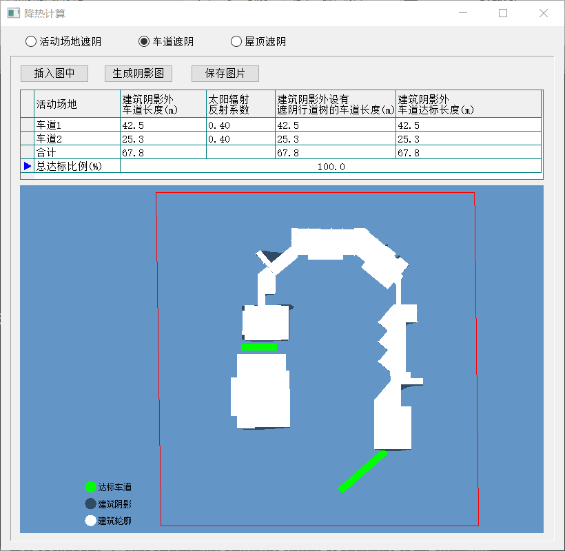The image size is (565, 551).
Task: Select the 车道1 row name cell
Action: point(77,125)
